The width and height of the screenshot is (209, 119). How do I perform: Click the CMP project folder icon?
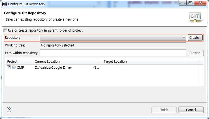coord(14,67)
